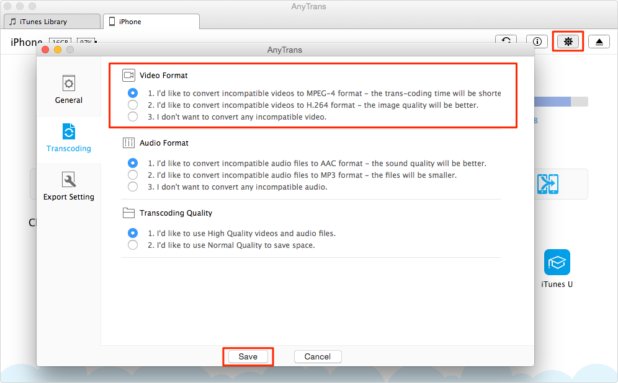Click the storage usage bar behind dialog

click(561, 102)
